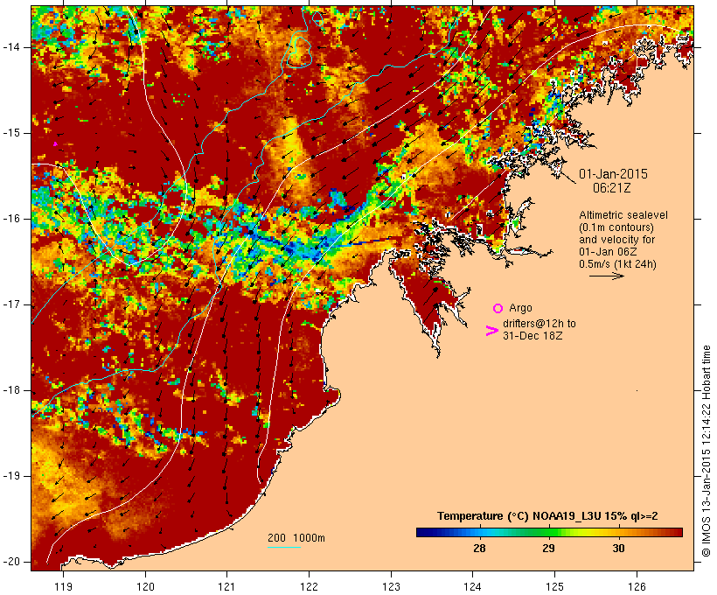Click the latitude label -17
The image size is (717, 595).
(10, 304)
